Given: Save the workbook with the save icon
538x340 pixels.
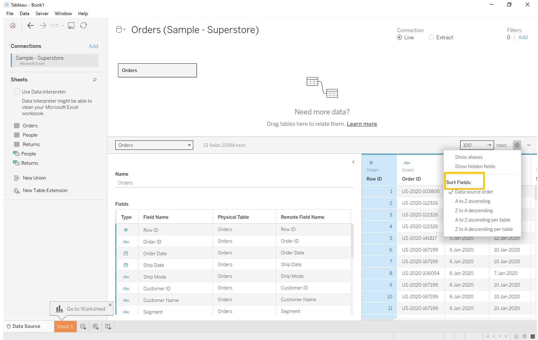Looking at the screenshot, I should (71, 25).
